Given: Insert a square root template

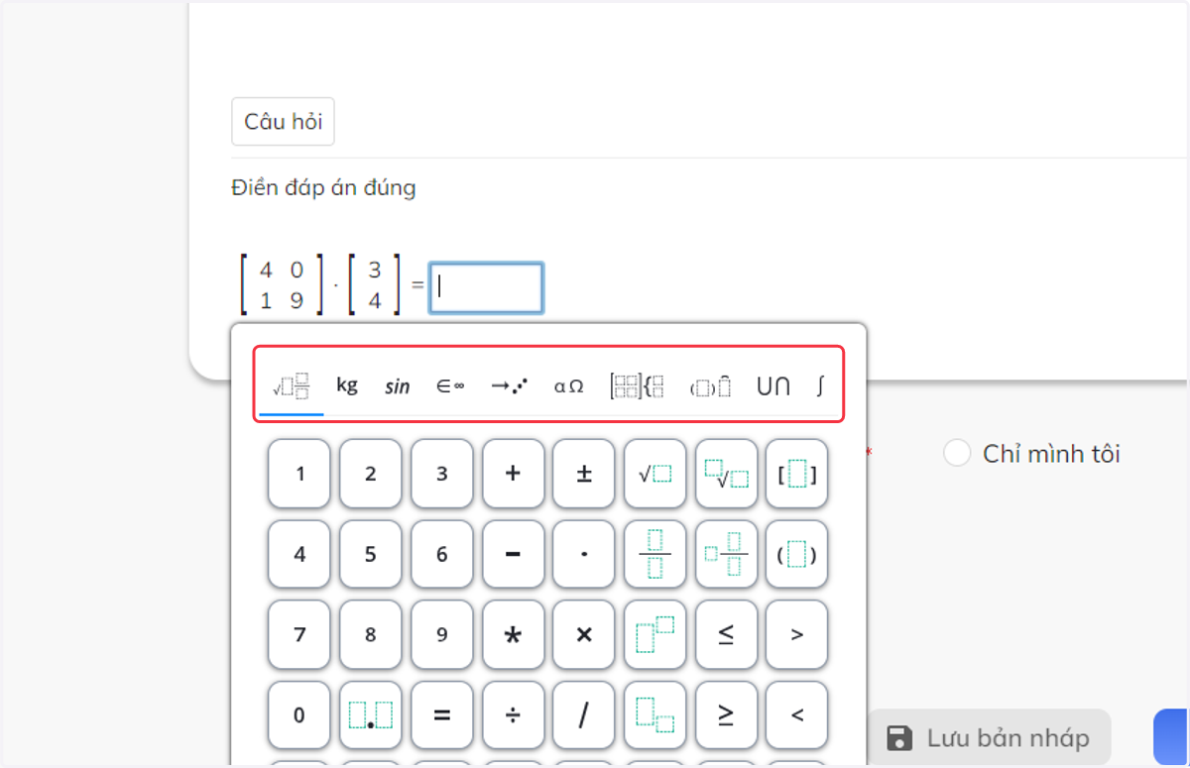Looking at the screenshot, I should point(655,474).
